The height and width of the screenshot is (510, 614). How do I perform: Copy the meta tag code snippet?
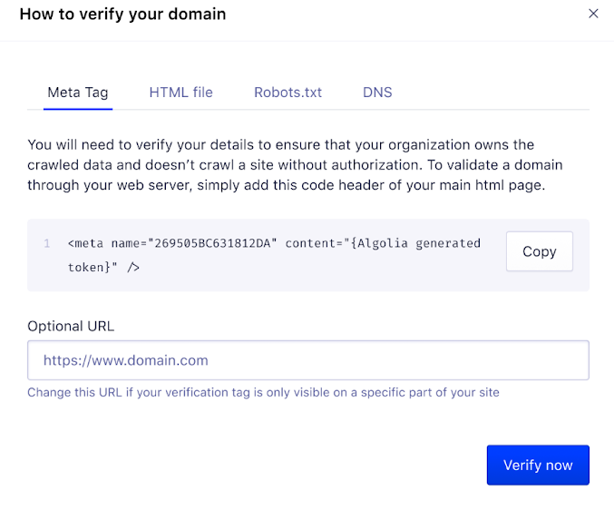click(539, 251)
